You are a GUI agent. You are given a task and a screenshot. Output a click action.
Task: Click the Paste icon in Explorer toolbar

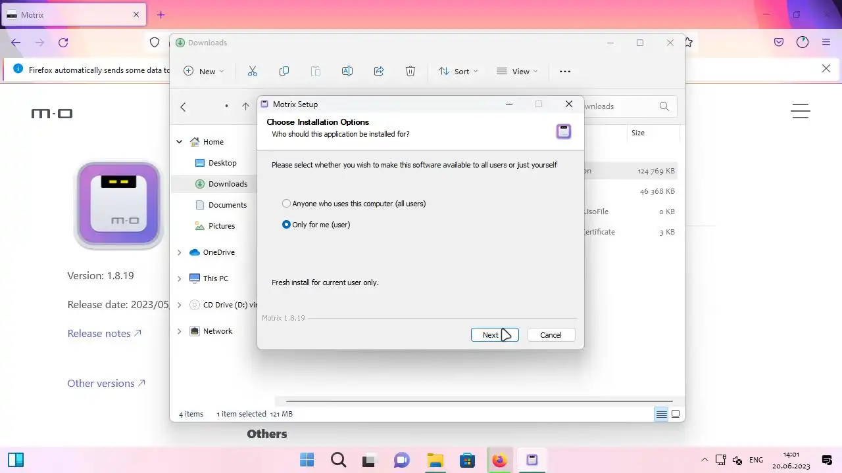(x=316, y=71)
